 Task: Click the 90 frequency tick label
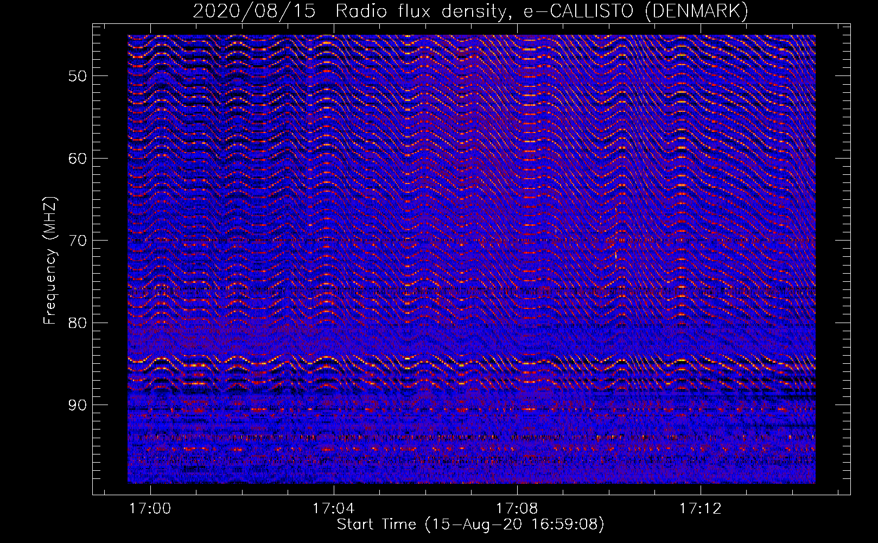click(x=78, y=405)
